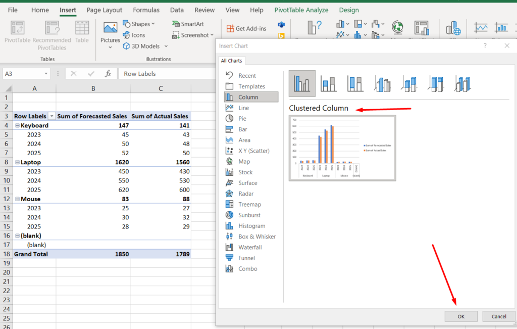This screenshot has width=517, height=329.
Task: Switch to the Formulas tab
Action: (x=146, y=10)
